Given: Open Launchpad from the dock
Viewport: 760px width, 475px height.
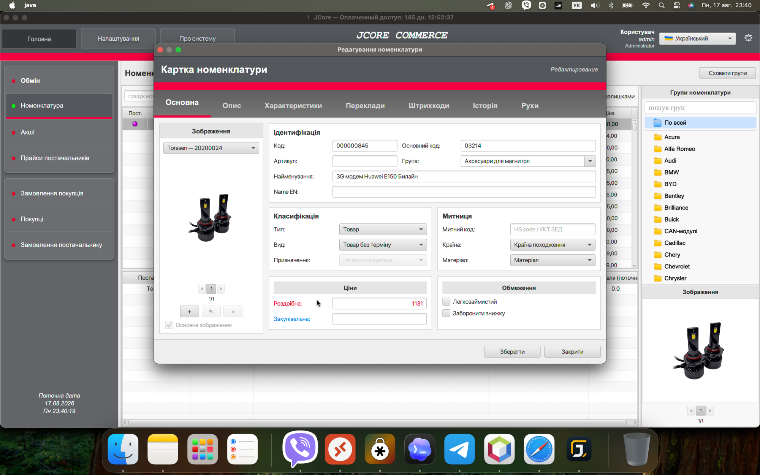Looking at the screenshot, I should (203, 449).
